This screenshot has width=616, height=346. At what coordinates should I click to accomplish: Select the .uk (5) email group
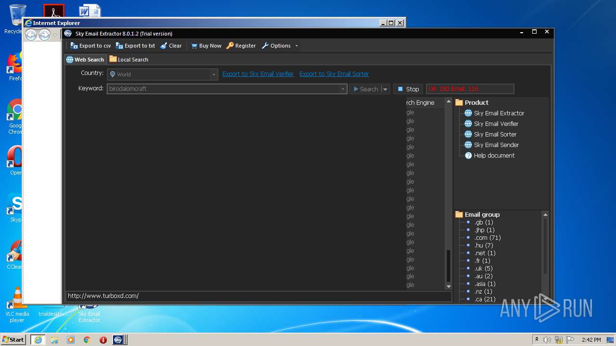coord(483,269)
